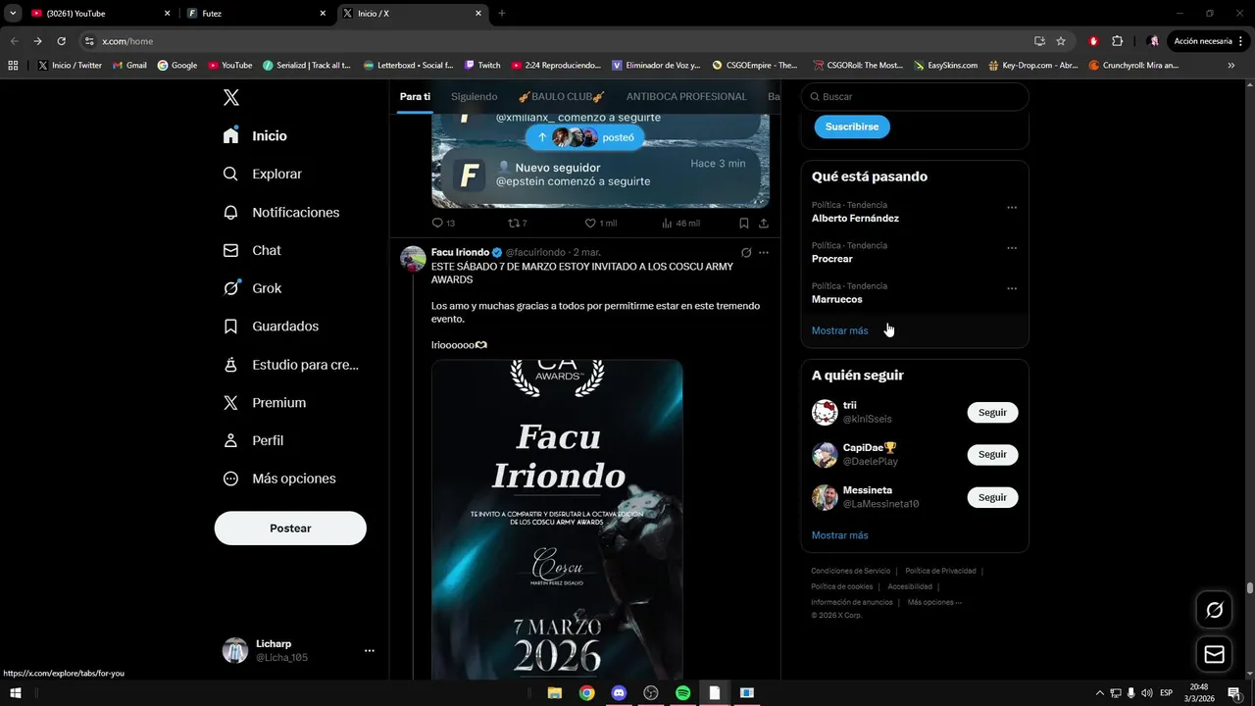Follow the trii account

992,413
